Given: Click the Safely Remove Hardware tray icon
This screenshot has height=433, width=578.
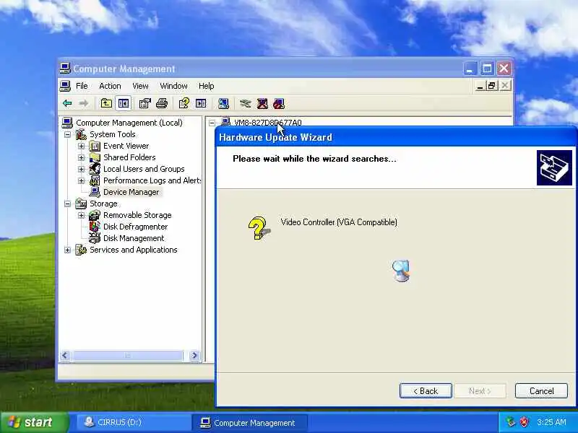Looking at the screenshot, I should point(511,422).
